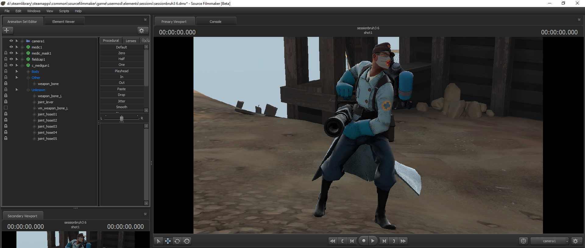Collapse the Other group
Screen dimensions: 585x248
(28, 78)
